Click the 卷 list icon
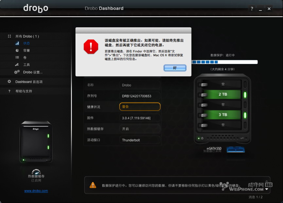This screenshot has width=283, height=203. (x=17, y=57)
